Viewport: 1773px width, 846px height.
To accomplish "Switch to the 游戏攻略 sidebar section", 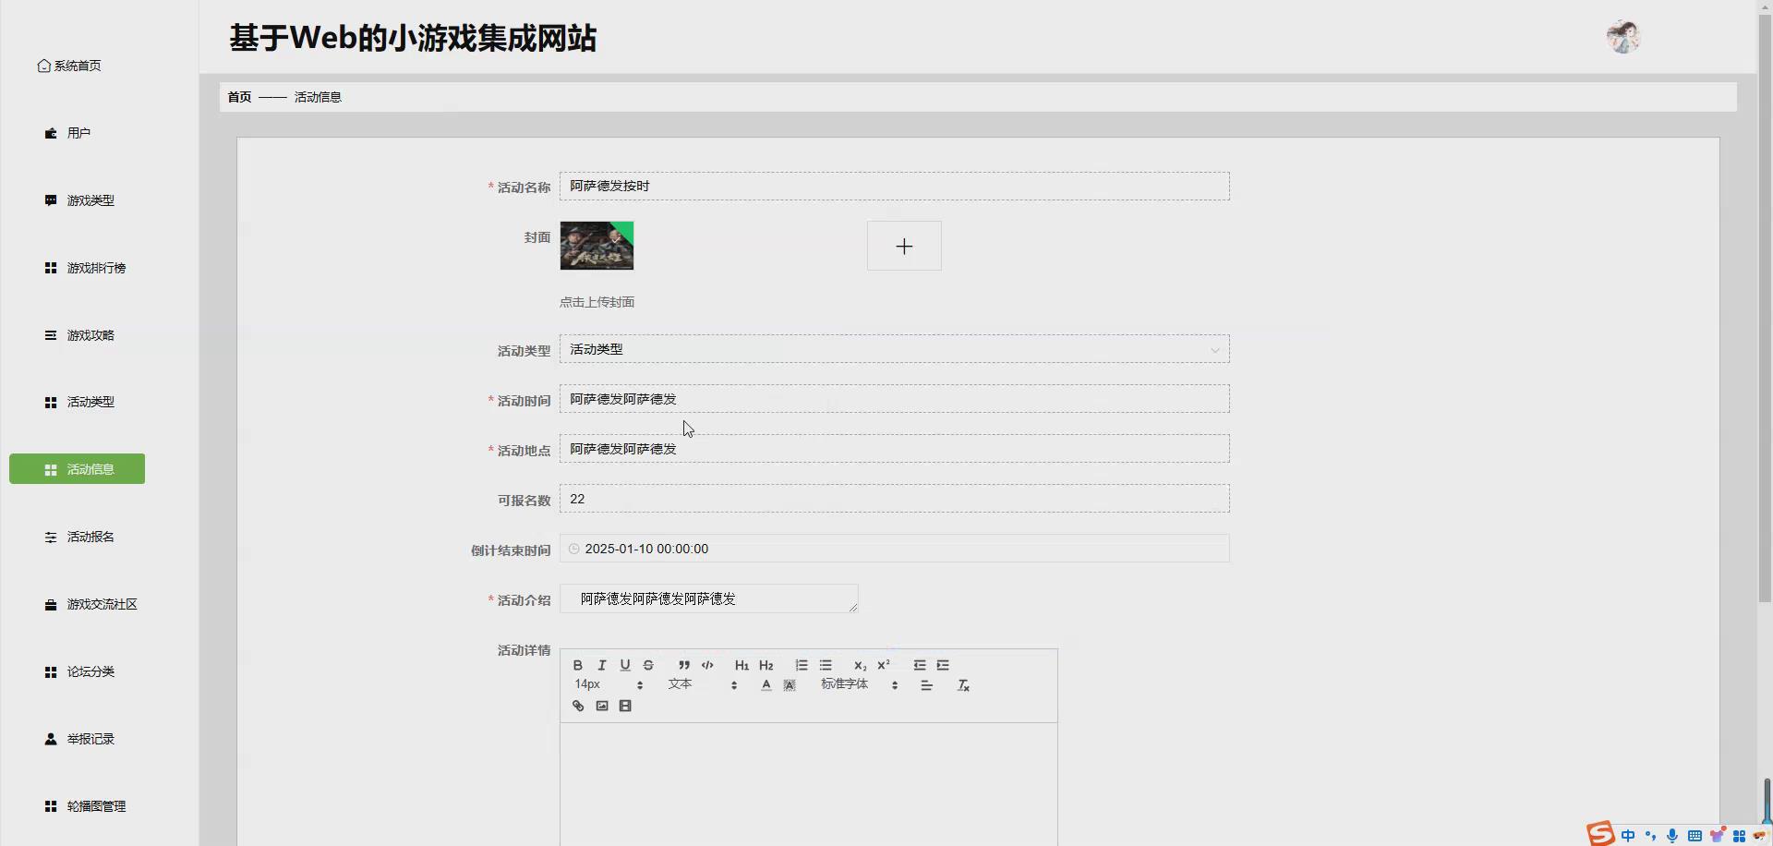I will click(90, 335).
